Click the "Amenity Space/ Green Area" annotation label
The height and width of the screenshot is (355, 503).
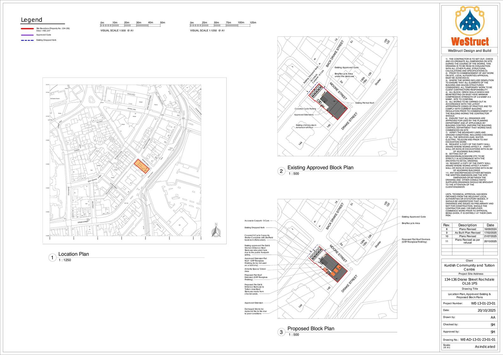(x=255, y=270)
